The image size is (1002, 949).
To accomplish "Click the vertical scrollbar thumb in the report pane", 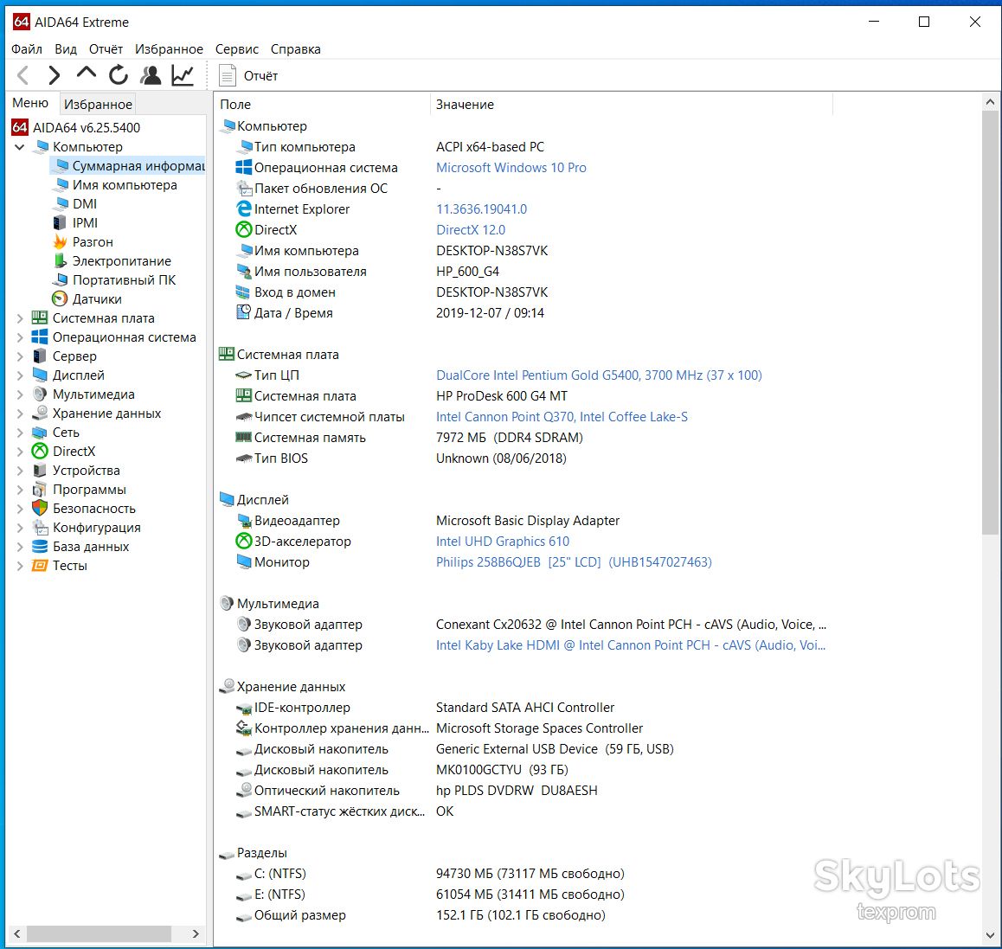I will (x=989, y=323).
